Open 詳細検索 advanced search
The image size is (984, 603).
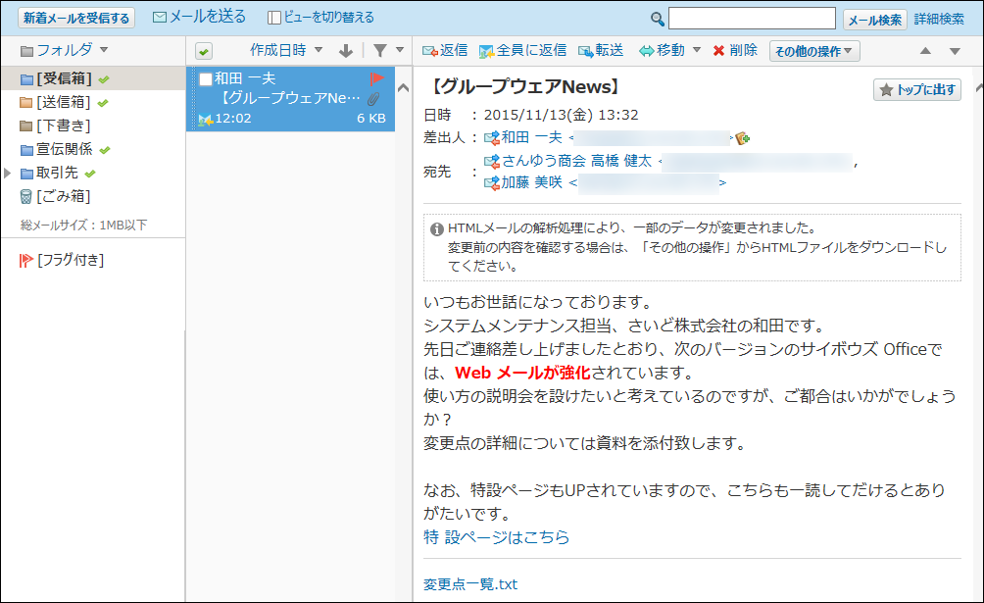coord(939,19)
